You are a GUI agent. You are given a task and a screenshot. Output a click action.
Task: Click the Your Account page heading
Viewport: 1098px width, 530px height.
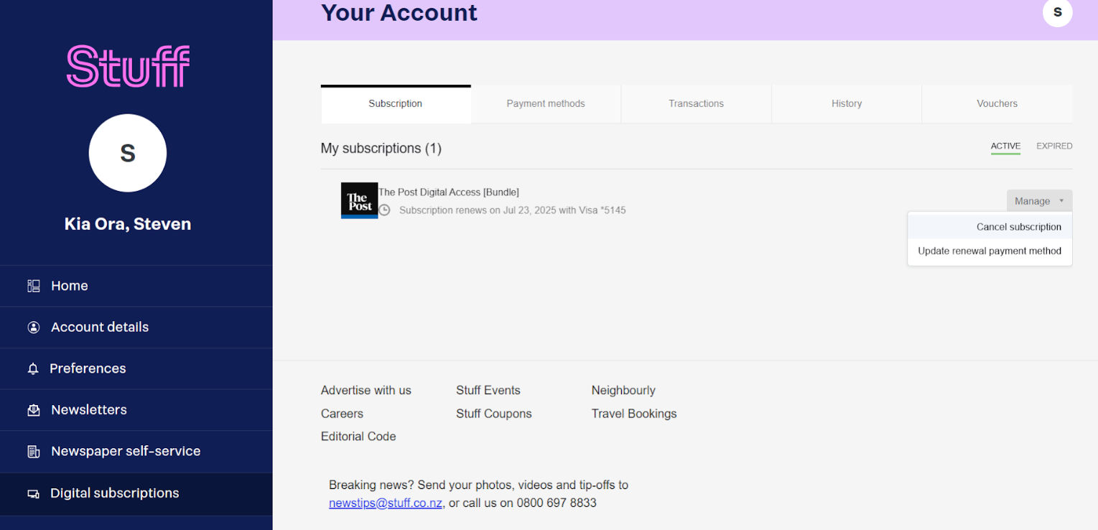coord(399,12)
